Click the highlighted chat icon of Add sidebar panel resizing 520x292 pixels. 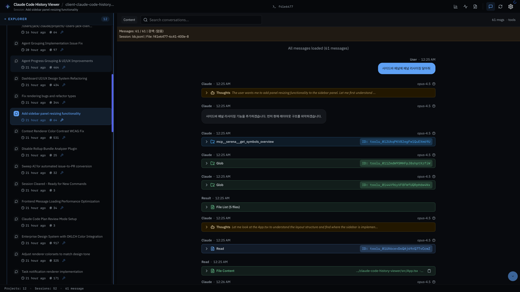coord(16,114)
